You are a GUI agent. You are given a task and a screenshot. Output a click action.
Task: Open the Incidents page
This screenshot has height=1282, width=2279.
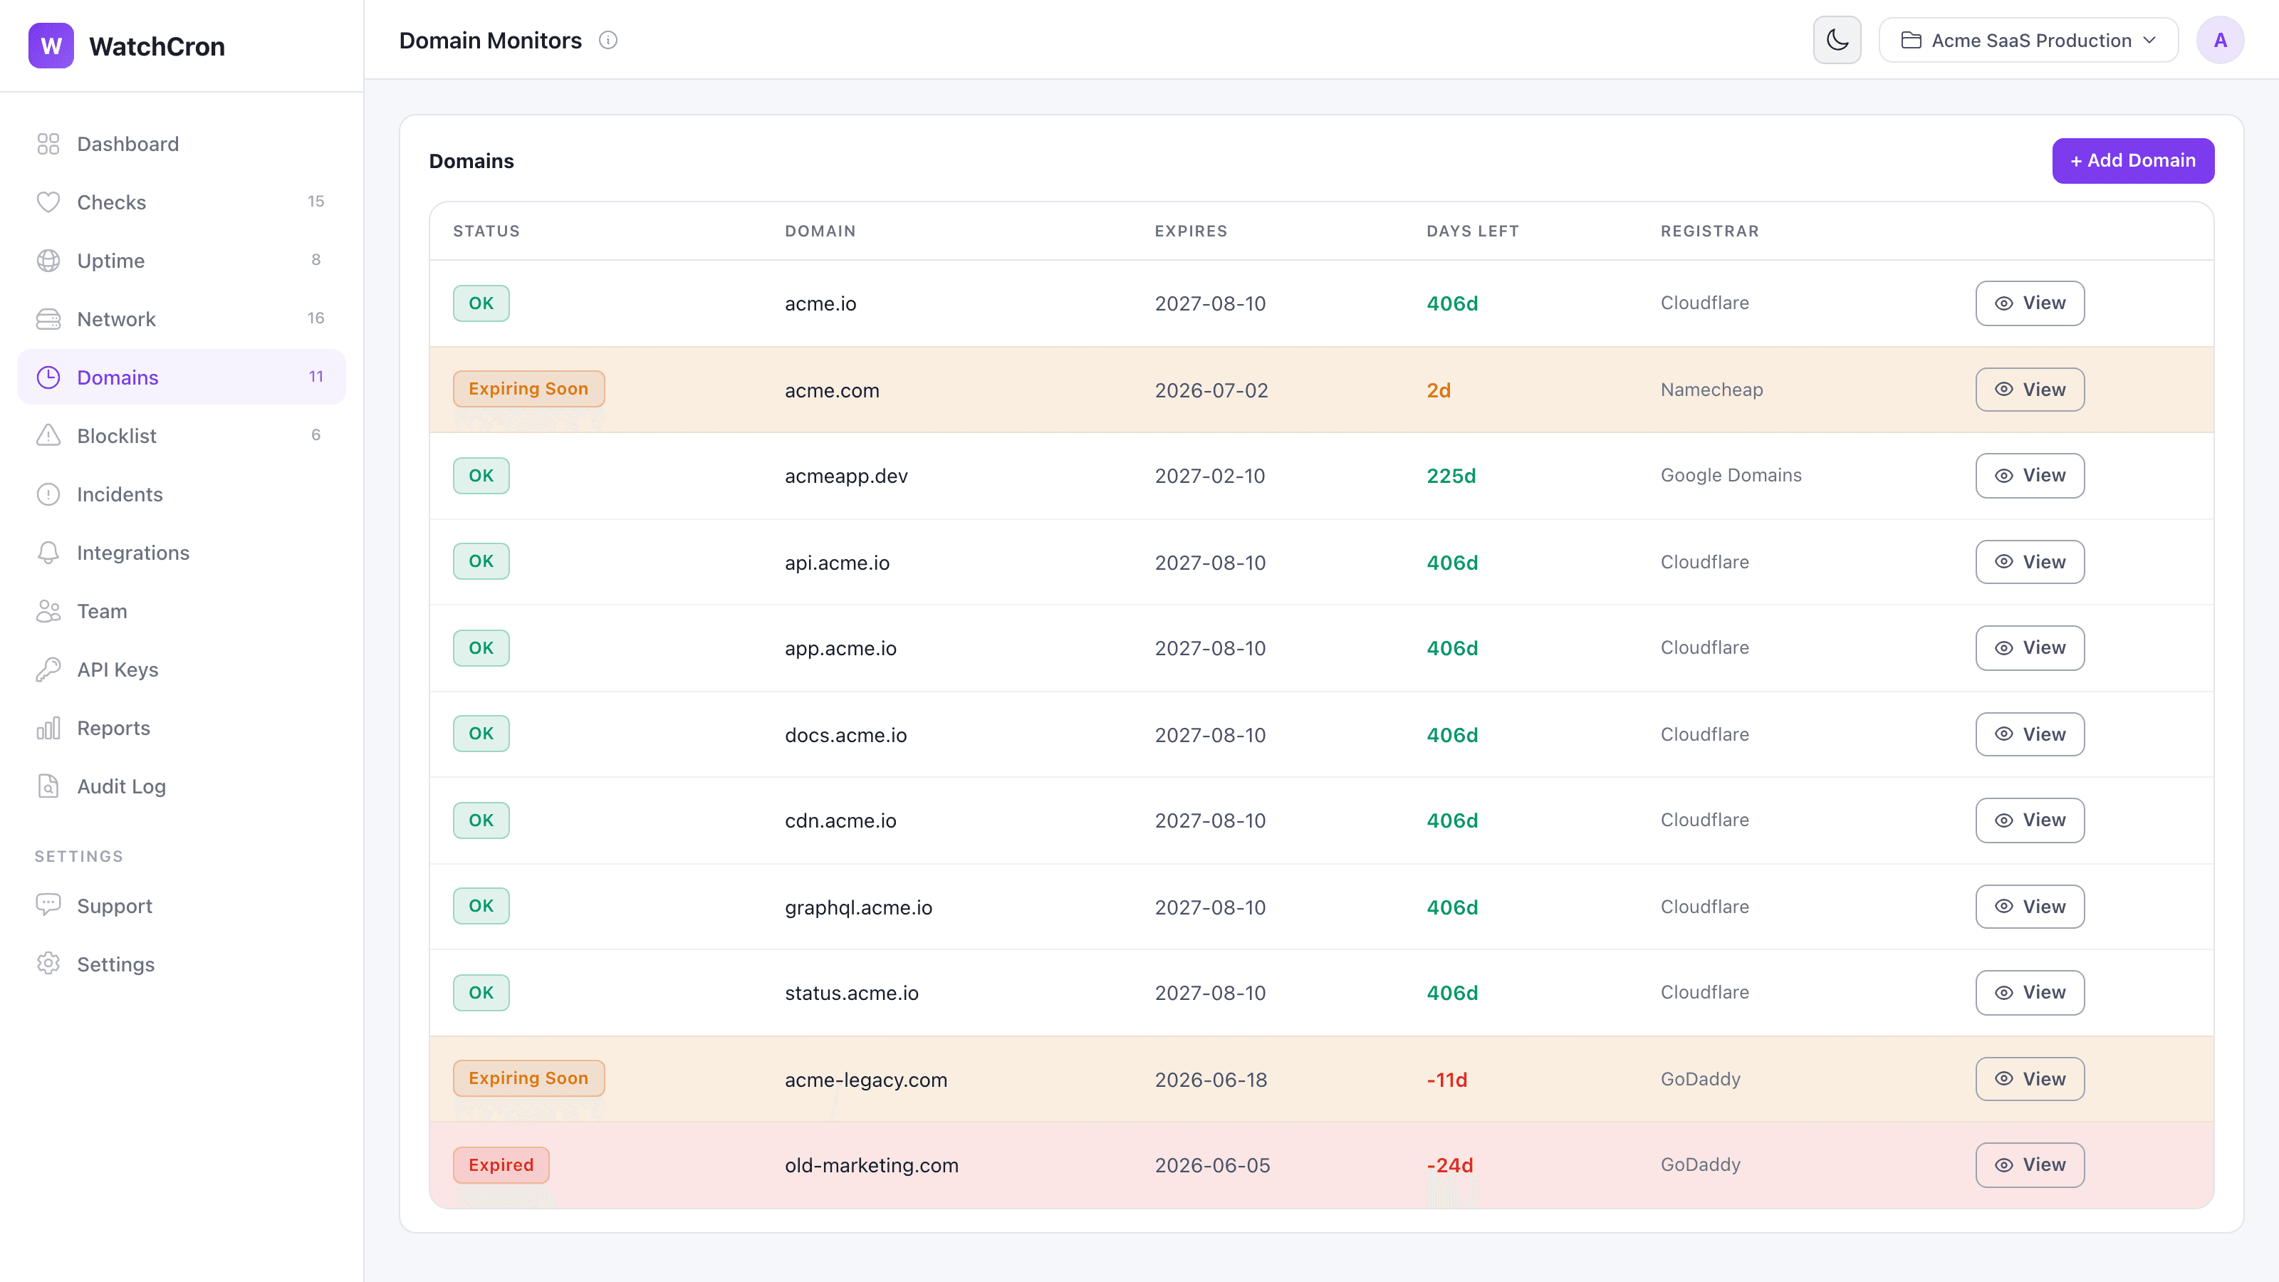(x=182, y=494)
